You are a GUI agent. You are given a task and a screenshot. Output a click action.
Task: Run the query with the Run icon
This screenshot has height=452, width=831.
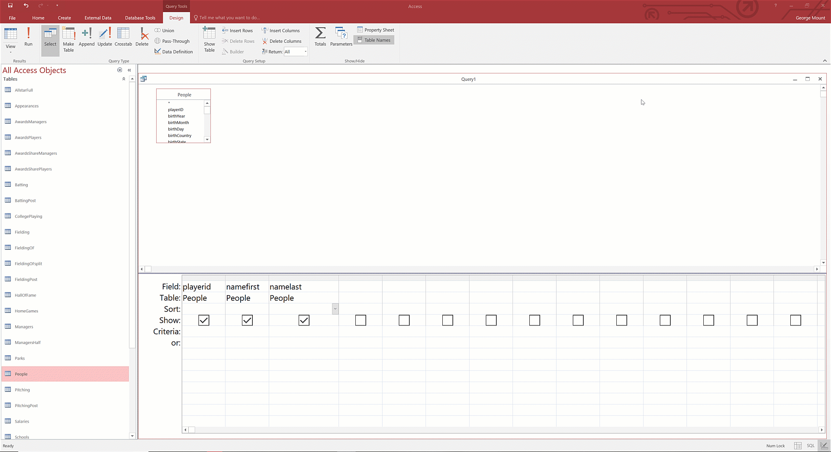click(x=28, y=36)
